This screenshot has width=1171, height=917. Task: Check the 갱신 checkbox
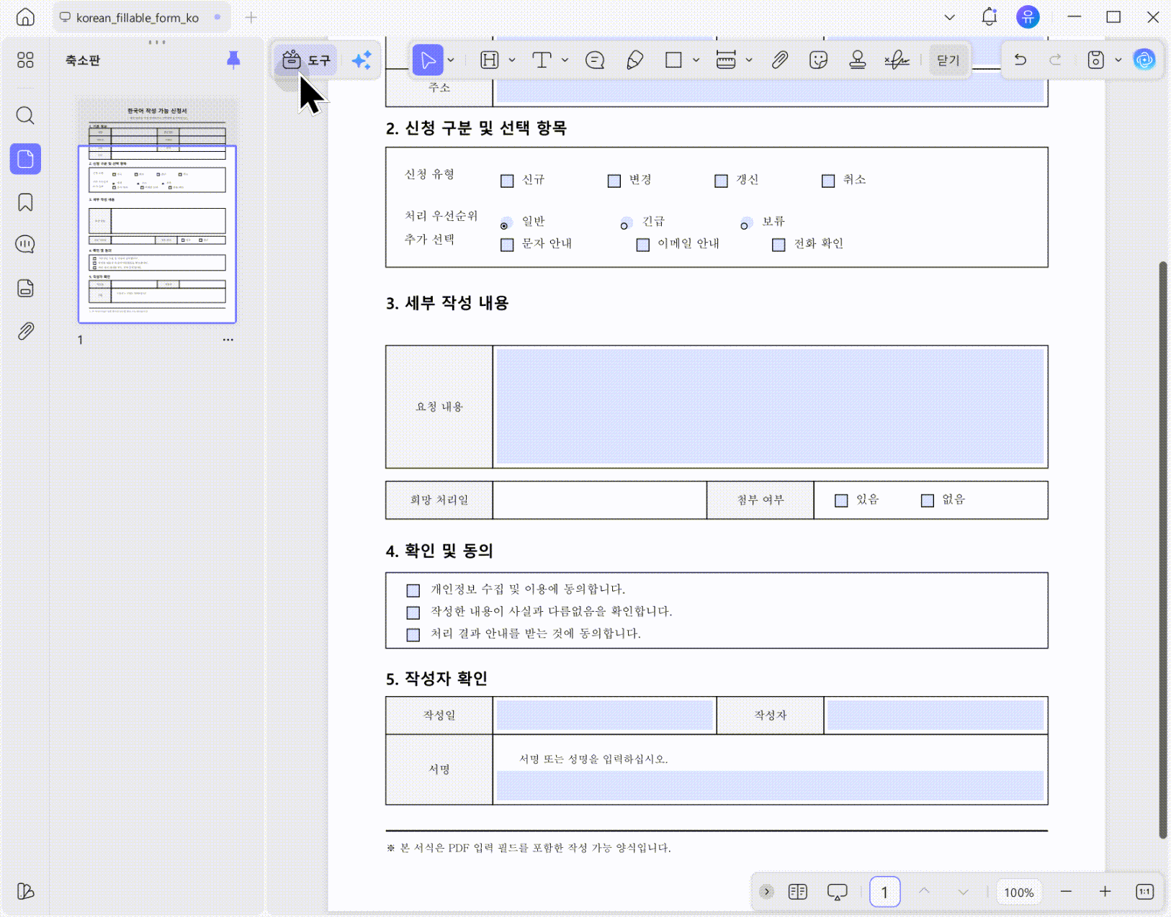(x=721, y=181)
